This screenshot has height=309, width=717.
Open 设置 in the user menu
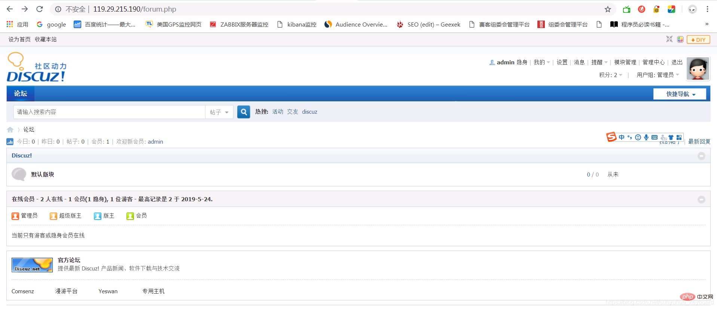pos(562,62)
